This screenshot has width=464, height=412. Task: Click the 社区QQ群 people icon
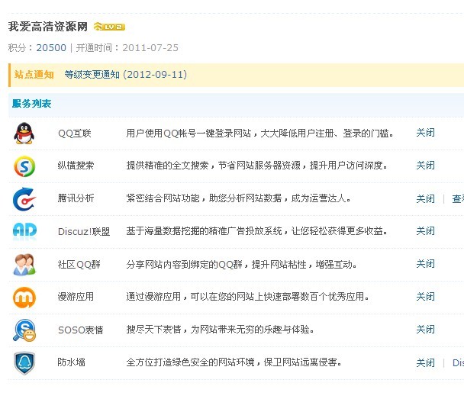coord(24,264)
